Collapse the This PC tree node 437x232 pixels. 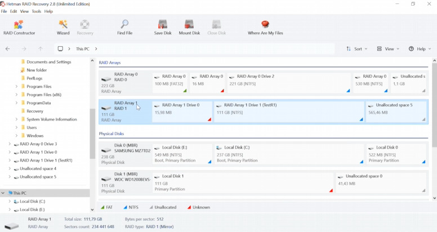tap(3, 193)
